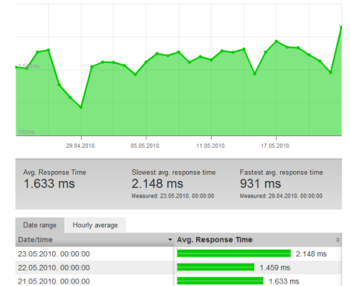The width and height of the screenshot is (350, 286).
Task: Click the green bar in the 21.05.2010 row
Action: [x=220, y=281]
